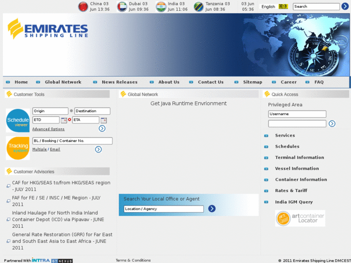Image resolution: width=351 pixels, height=263 pixels.
Task: Click the red circle between ETD and ETA
Action: coord(70,120)
